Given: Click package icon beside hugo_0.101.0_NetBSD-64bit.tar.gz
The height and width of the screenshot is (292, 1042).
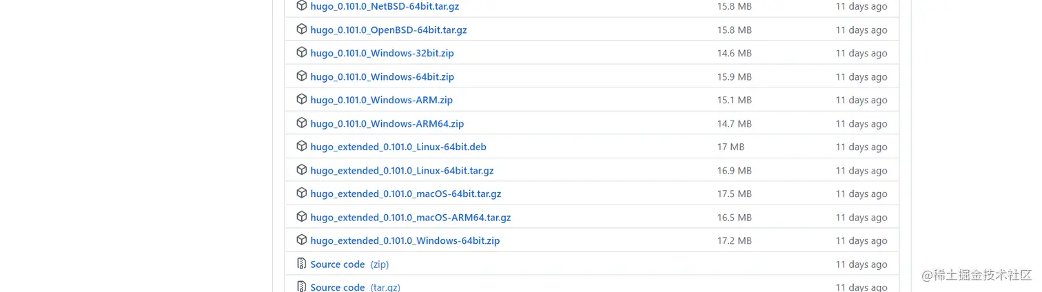Looking at the screenshot, I should pyautogui.click(x=301, y=6).
